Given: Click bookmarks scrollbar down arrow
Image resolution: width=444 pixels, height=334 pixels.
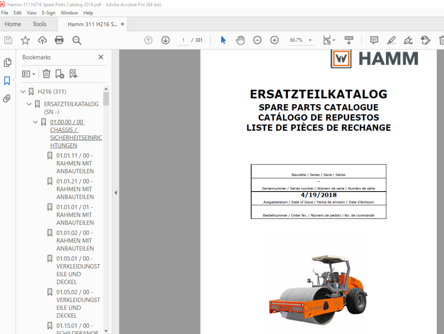Looking at the screenshot, I should click(106, 331).
